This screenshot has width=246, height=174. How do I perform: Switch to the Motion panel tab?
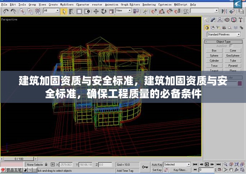(227, 20)
